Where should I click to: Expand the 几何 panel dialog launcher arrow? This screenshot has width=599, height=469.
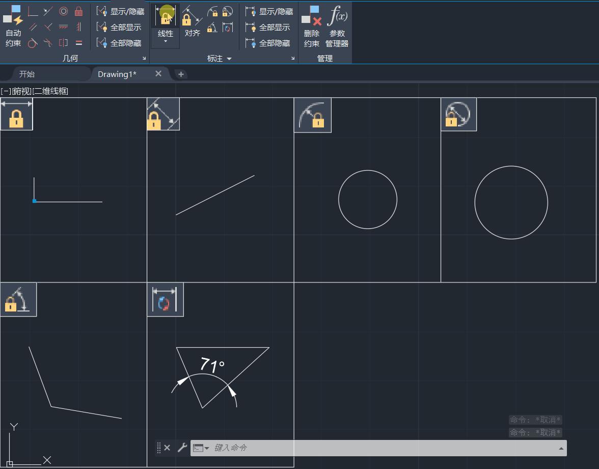pyautogui.click(x=144, y=58)
